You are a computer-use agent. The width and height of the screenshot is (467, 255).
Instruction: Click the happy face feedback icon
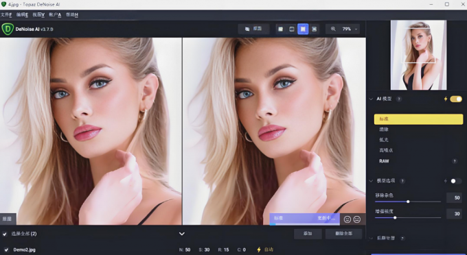click(x=348, y=219)
